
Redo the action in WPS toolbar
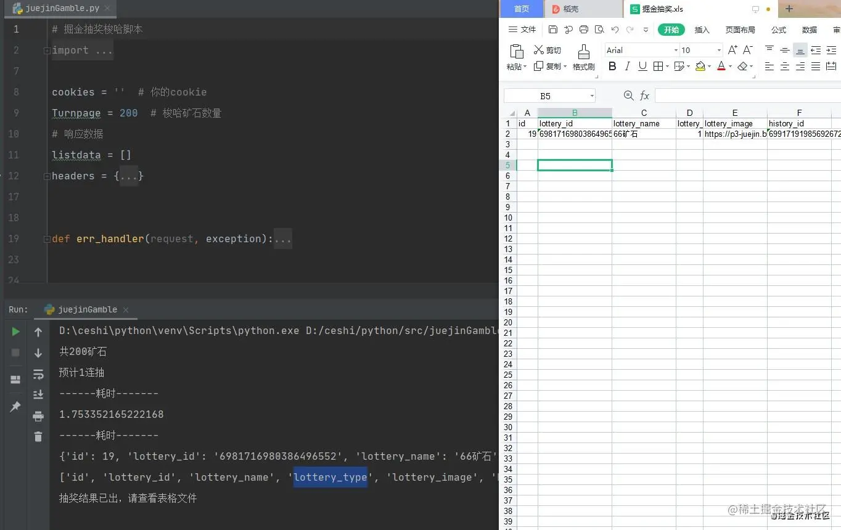[x=630, y=30]
